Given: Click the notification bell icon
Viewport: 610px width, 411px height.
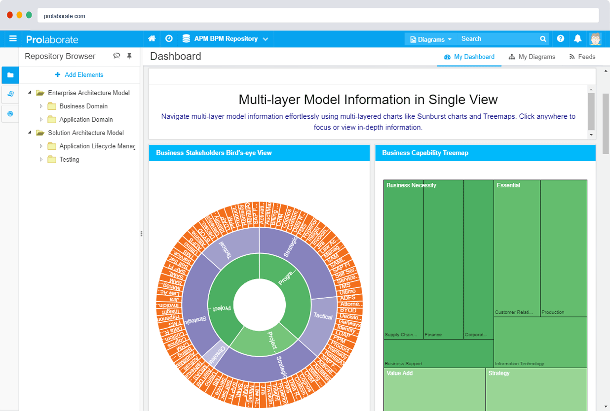Looking at the screenshot, I should pos(577,38).
